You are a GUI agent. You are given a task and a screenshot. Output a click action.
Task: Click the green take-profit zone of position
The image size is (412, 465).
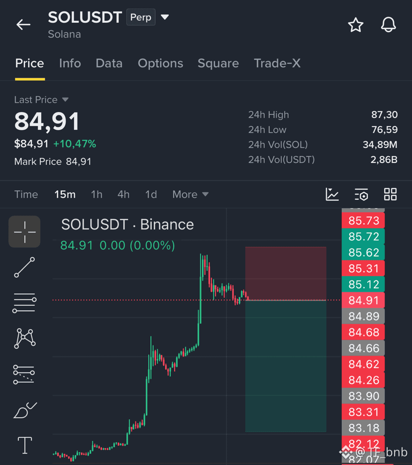pos(286,366)
